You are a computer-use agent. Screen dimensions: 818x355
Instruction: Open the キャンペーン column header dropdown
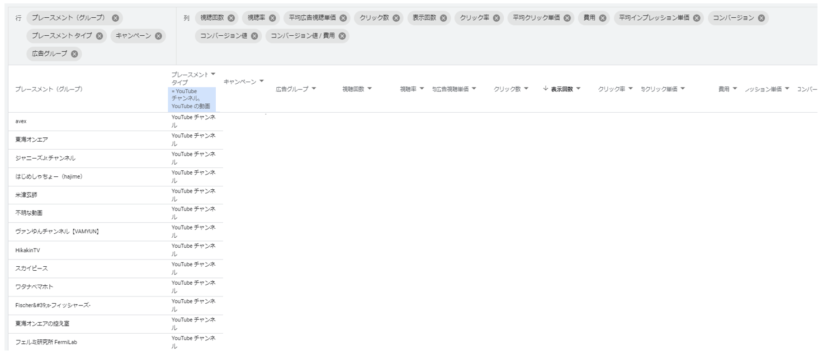pos(261,82)
